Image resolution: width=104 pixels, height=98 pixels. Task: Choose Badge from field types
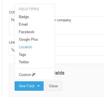[24, 17]
